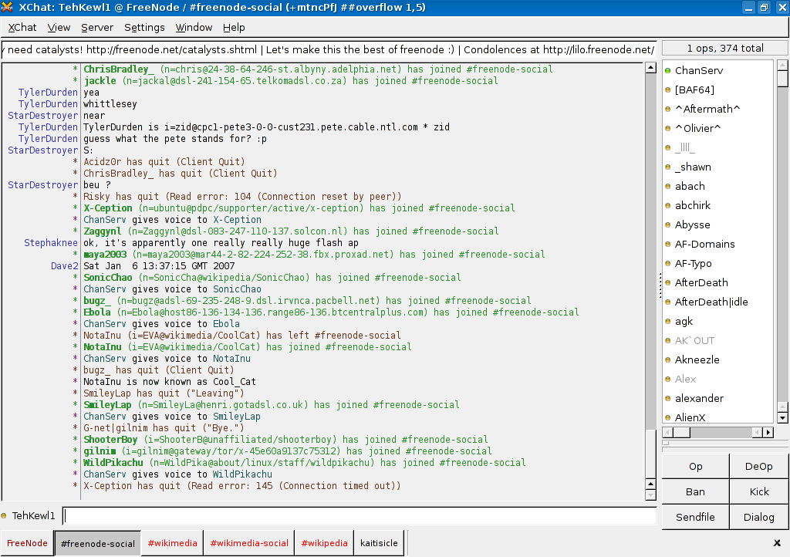Image resolution: width=790 pixels, height=557 pixels.
Task: Select AK`OUT in the user list
Action: point(694,340)
